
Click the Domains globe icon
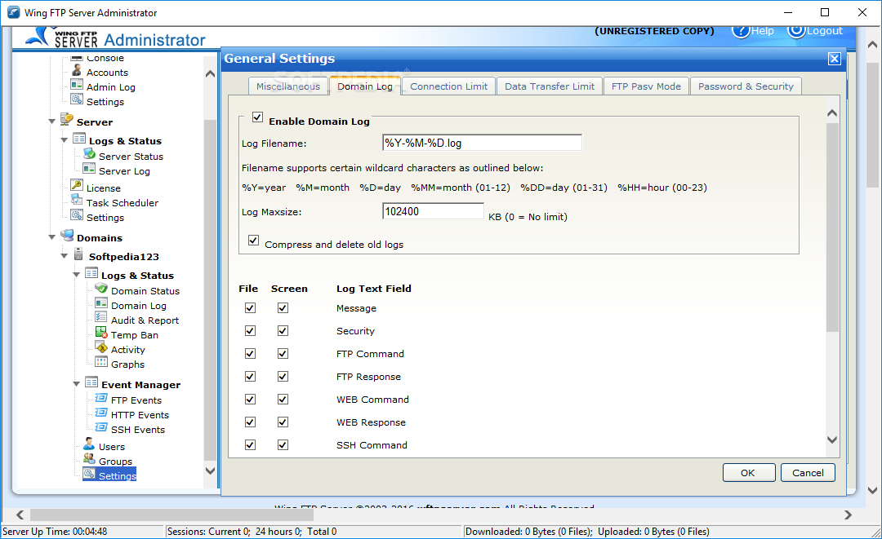[x=67, y=235]
